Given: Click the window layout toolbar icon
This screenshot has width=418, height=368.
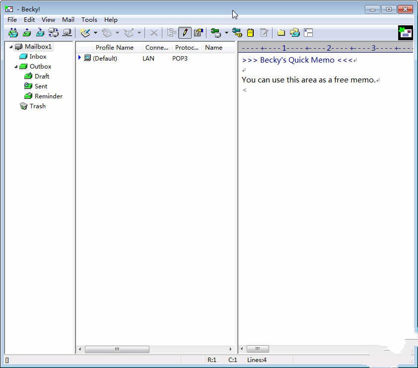Looking at the screenshot, I should 308,33.
